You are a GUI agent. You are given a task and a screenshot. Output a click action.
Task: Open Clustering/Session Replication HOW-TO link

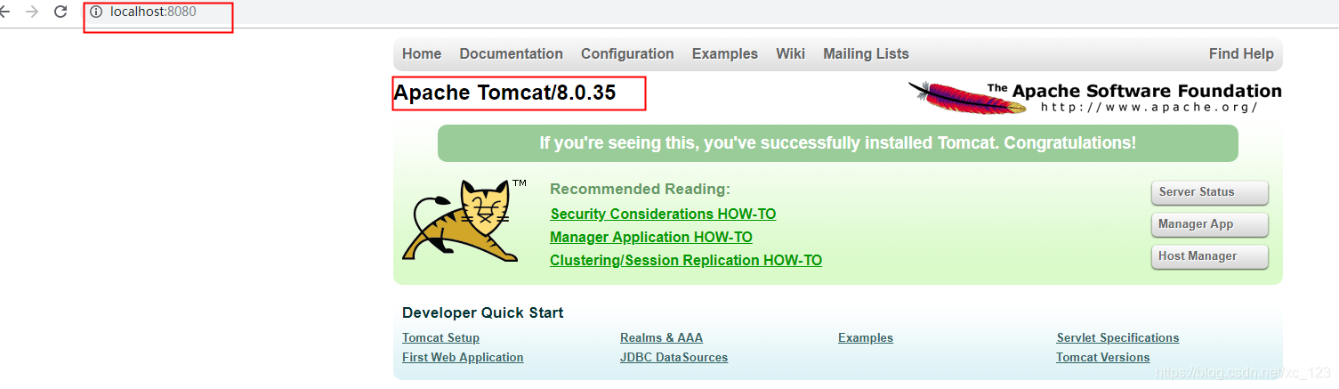click(686, 260)
